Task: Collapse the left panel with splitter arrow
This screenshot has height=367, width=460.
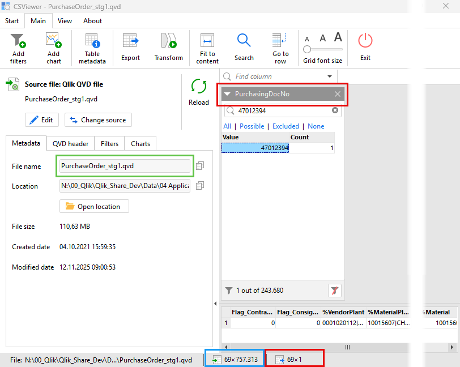Action: coord(215,304)
